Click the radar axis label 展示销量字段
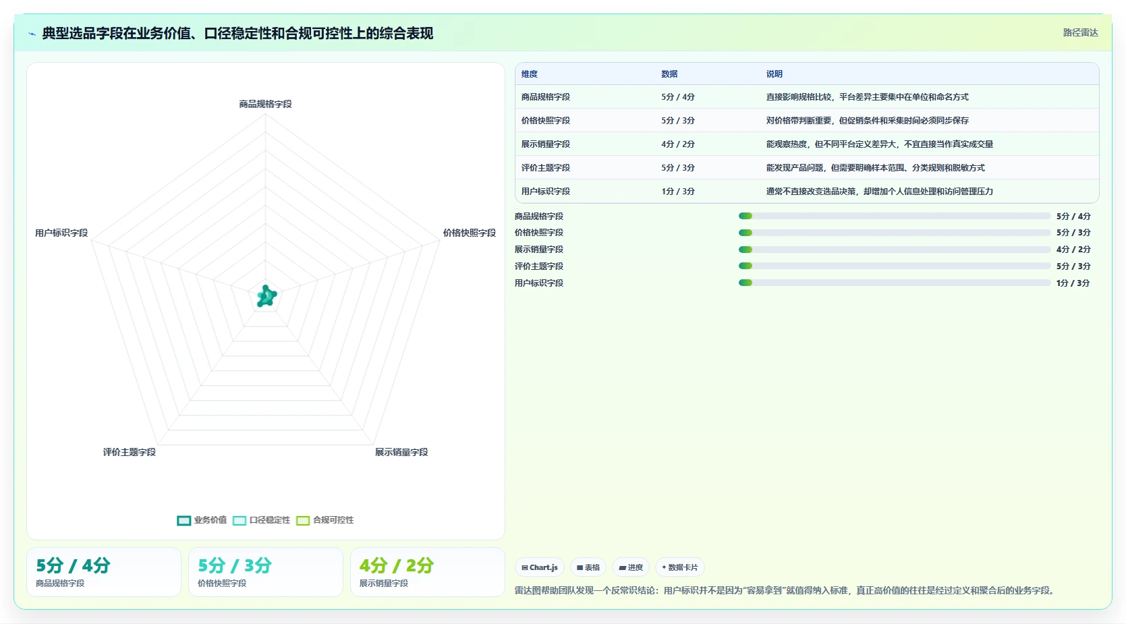 point(401,452)
